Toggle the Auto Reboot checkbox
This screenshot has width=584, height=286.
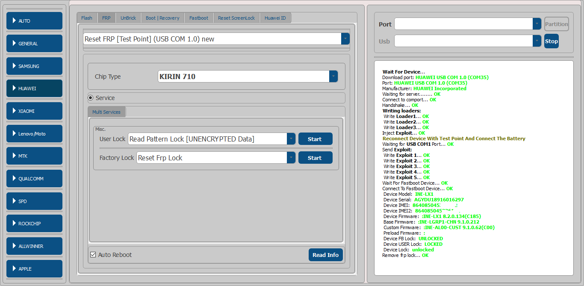[x=93, y=255]
